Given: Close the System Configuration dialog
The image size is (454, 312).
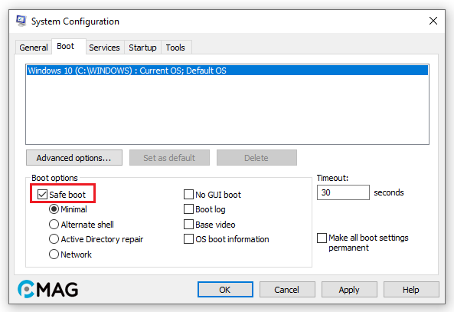Looking at the screenshot, I should [x=433, y=21].
